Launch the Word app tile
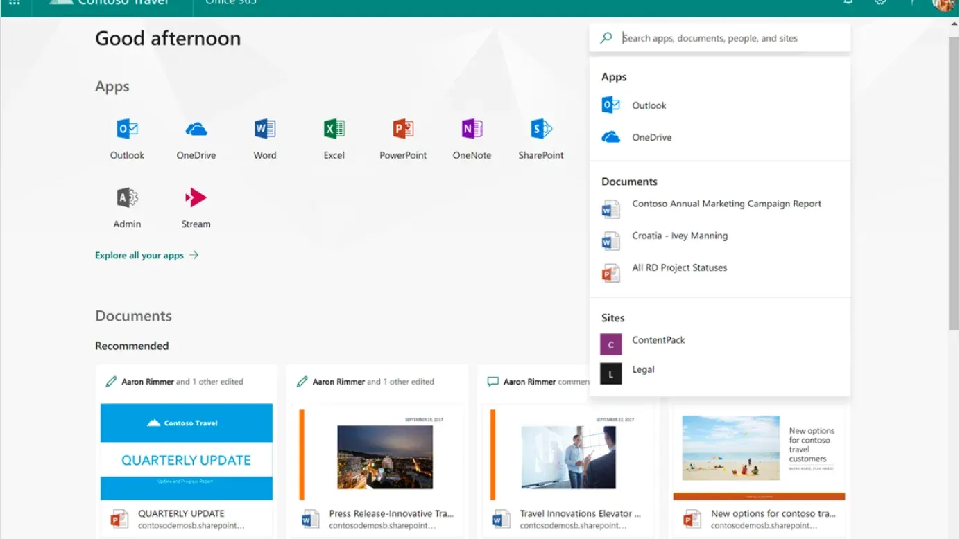The width and height of the screenshot is (960, 539). tap(265, 139)
